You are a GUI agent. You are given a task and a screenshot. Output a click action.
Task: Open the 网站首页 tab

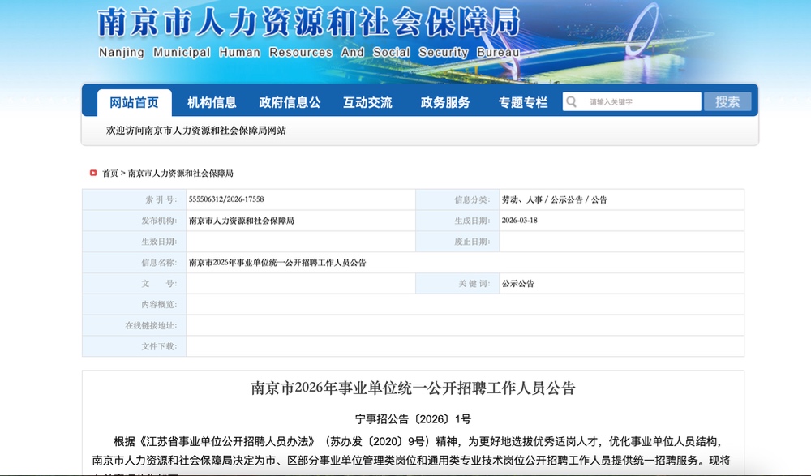pos(134,103)
